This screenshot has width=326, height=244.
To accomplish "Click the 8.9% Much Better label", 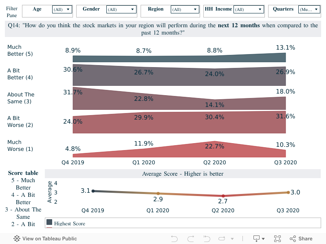I will [73, 50].
